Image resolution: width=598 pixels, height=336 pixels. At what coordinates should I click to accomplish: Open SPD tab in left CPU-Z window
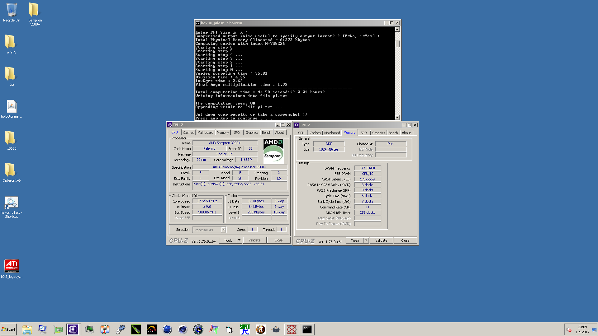[237, 133]
